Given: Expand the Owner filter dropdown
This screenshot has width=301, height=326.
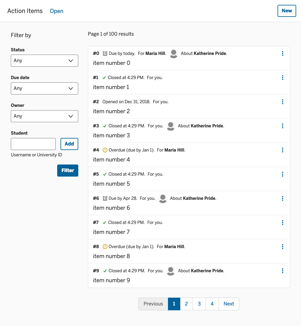Looking at the screenshot, I should pyautogui.click(x=45, y=116).
